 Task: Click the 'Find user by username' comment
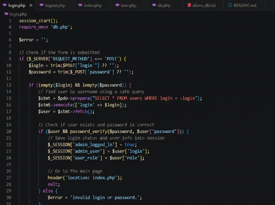(91, 92)
